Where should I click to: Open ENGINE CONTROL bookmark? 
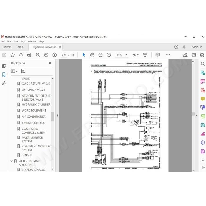coord(33,123)
